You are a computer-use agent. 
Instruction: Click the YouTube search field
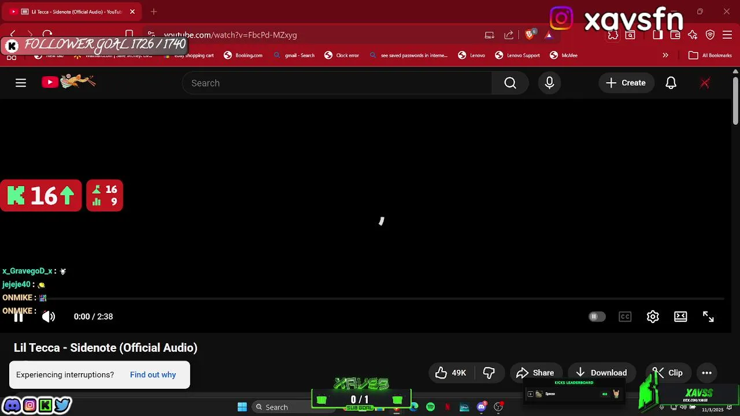click(x=337, y=83)
